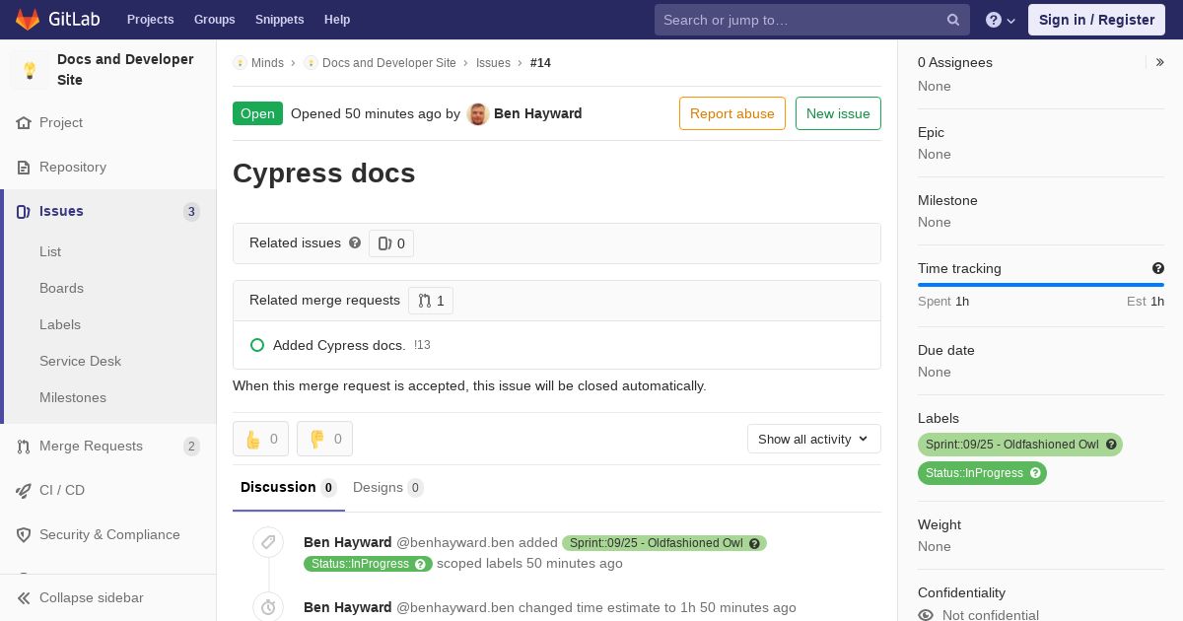Open the Groups menu in the top bar

pos(215,20)
